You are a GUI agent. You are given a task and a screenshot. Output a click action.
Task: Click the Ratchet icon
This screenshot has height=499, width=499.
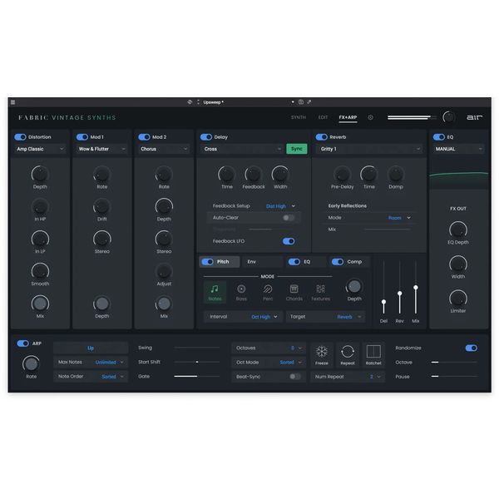373,352
